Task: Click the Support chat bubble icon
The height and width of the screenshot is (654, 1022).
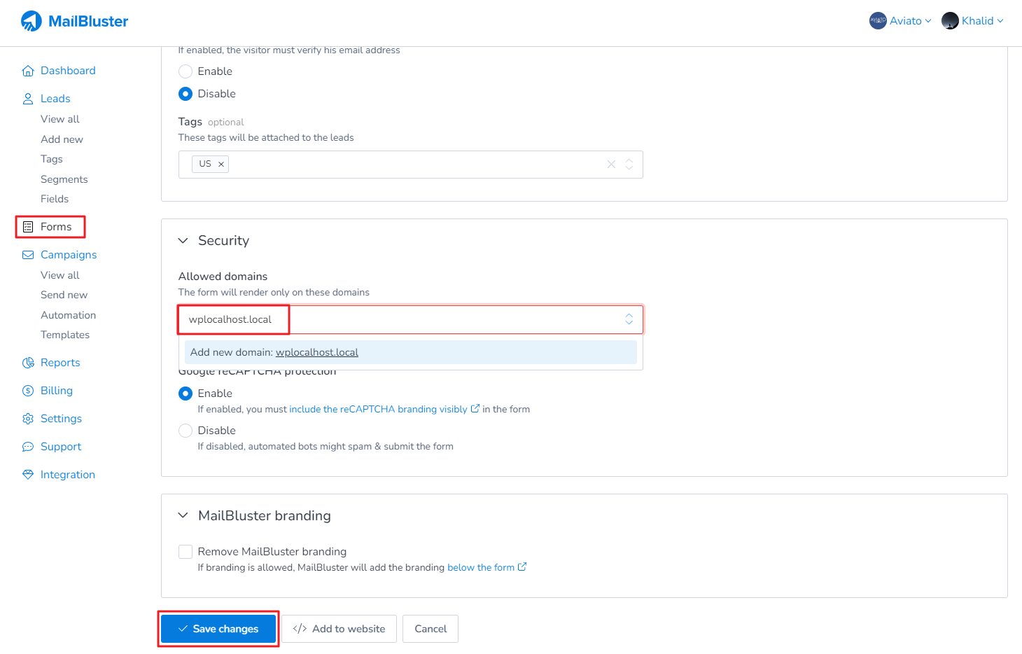Action: click(x=28, y=447)
